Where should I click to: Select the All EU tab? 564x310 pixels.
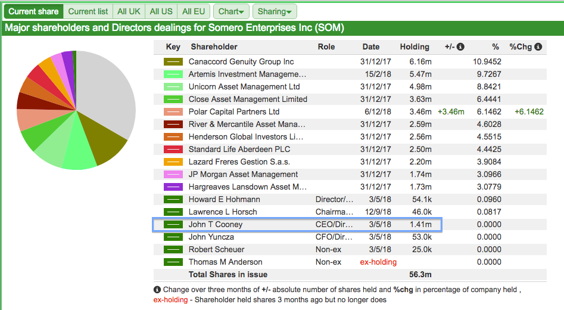194,11
